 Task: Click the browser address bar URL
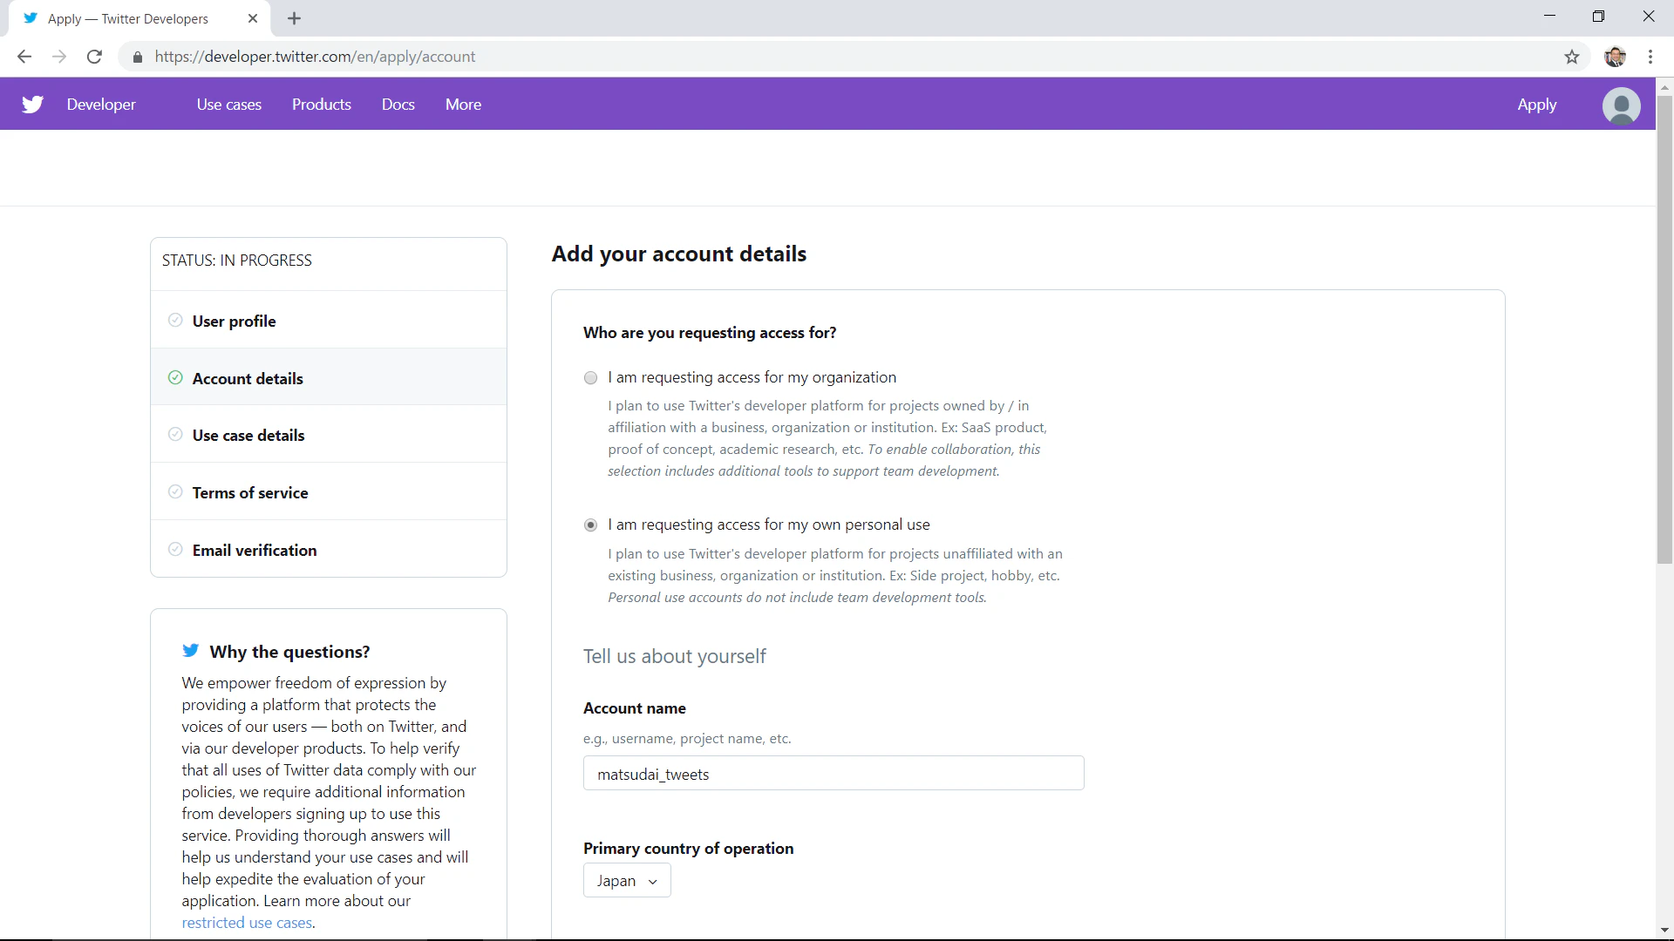tap(315, 57)
